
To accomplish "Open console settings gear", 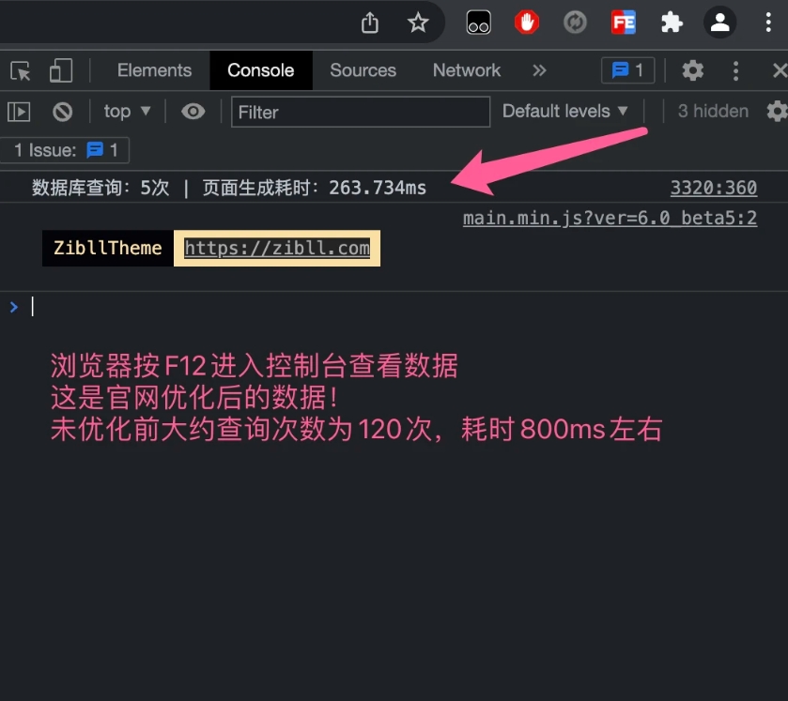I will click(x=777, y=112).
